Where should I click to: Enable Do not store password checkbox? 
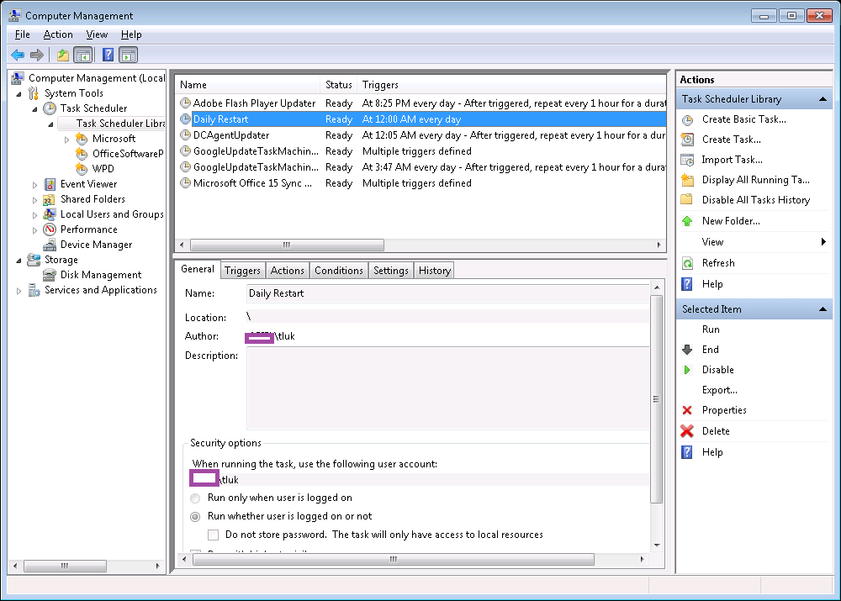(214, 535)
